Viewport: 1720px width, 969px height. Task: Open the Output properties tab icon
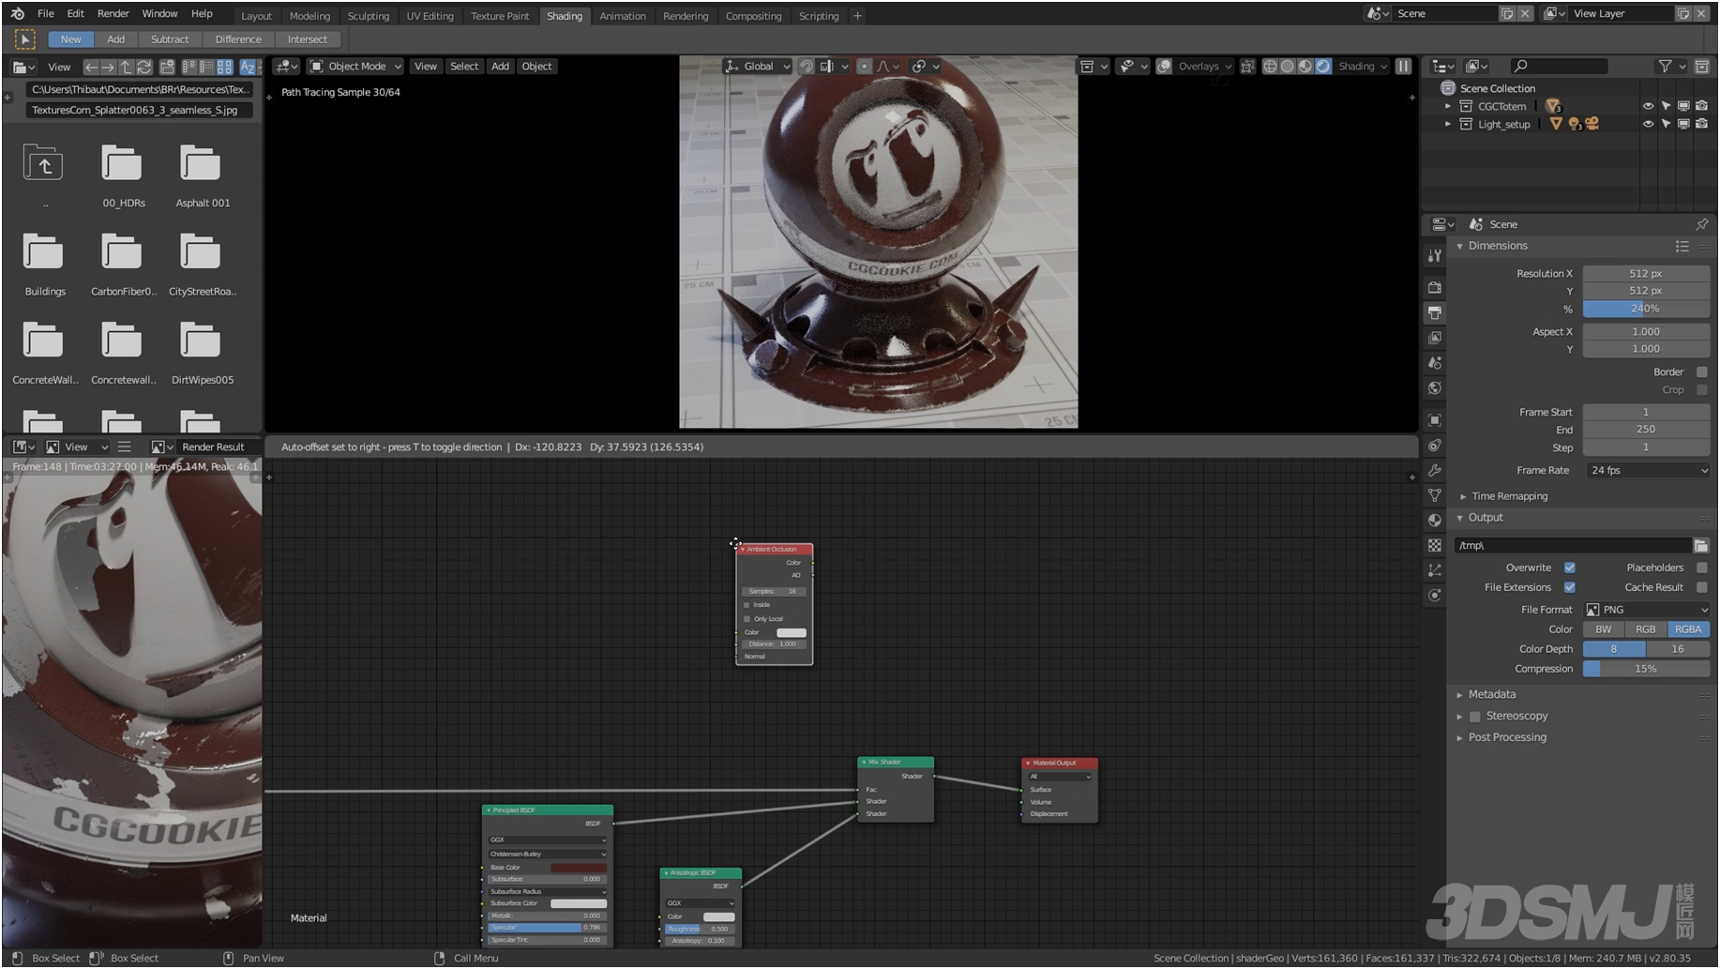pos(1435,312)
